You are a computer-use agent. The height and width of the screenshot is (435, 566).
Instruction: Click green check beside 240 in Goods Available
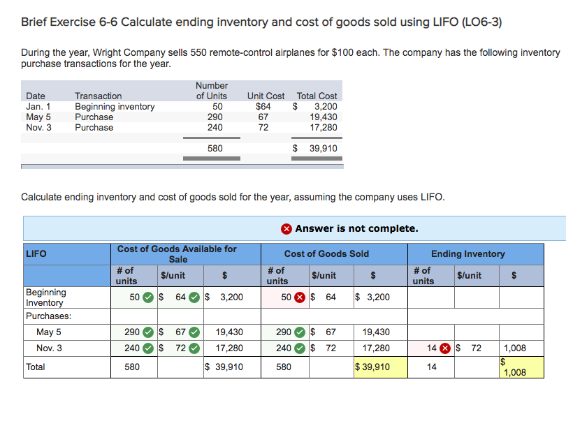(x=148, y=348)
